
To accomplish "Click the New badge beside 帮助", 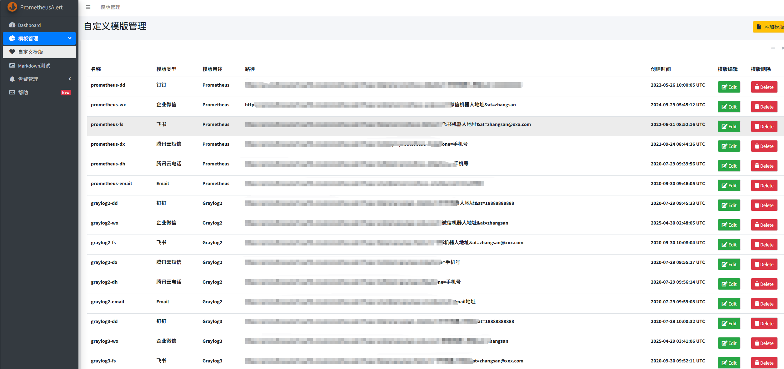I will pos(66,93).
